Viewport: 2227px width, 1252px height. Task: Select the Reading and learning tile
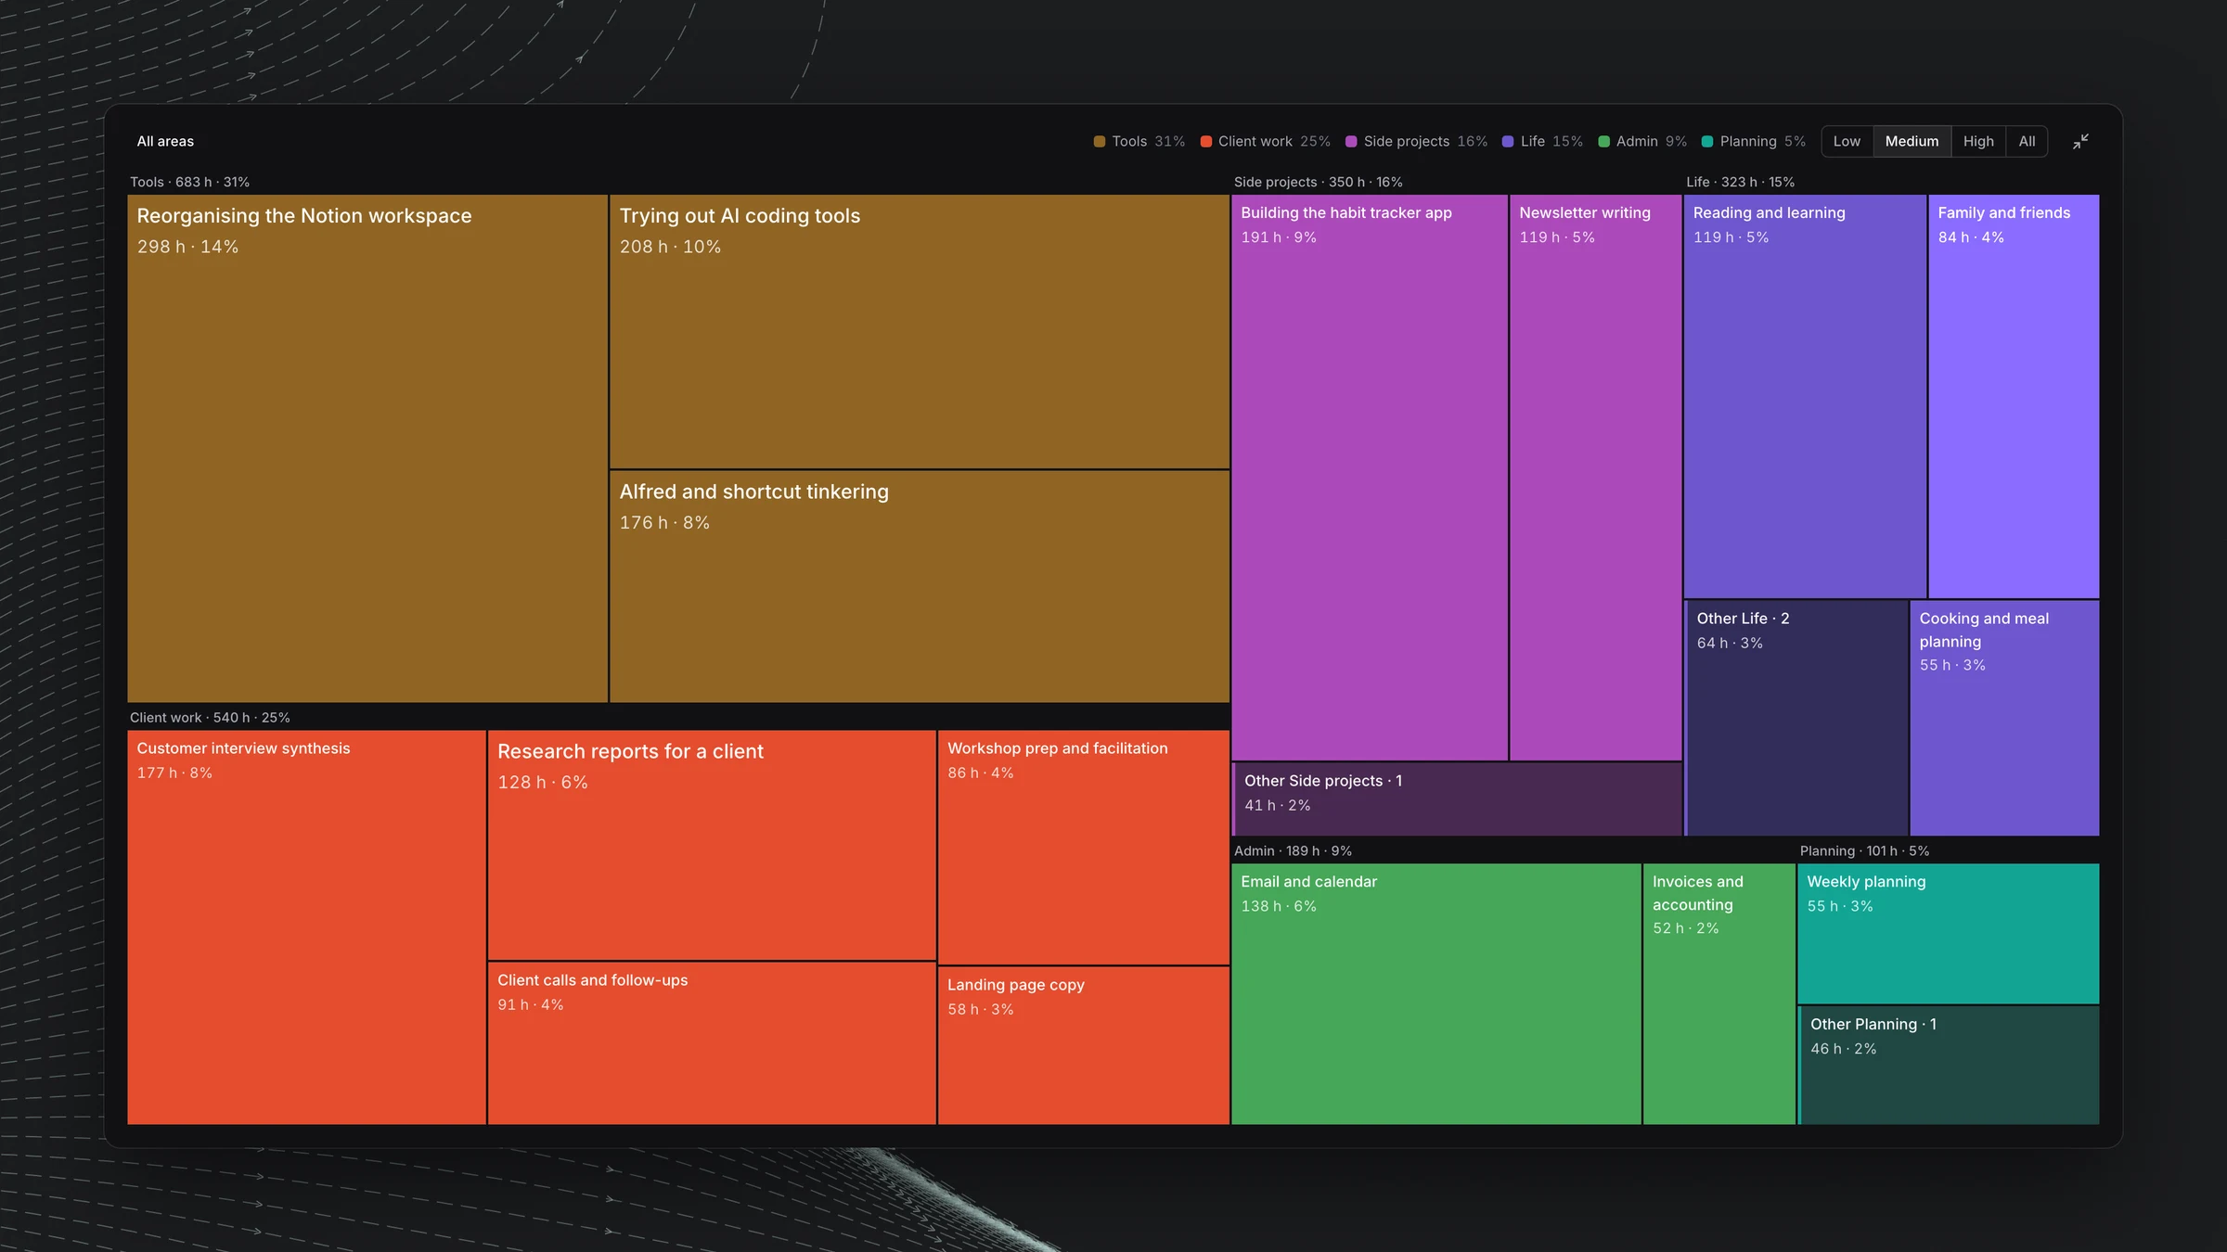click(x=1805, y=396)
